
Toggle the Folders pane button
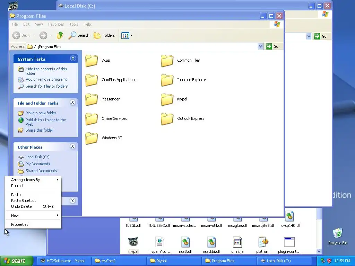pos(104,35)
